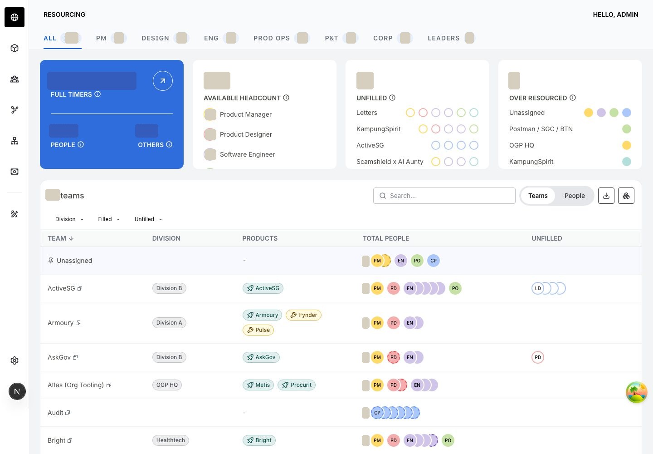Switch view to People
Viewport: 653px width, 454px height.
click(x=575, y=196)
